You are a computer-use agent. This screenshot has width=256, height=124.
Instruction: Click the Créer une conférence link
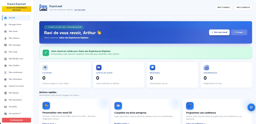pos(196,123)
